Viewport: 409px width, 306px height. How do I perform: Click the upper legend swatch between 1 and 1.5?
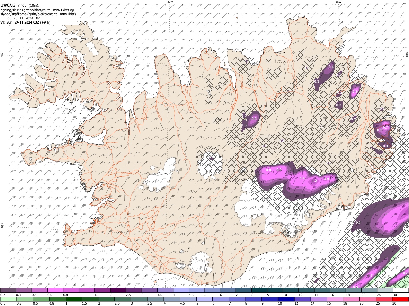point(87,290)
